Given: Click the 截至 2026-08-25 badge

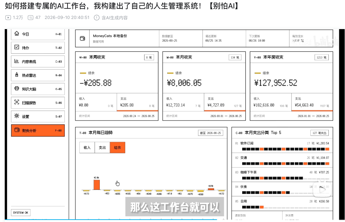Looking at the screenshot, I should (211, 133).
